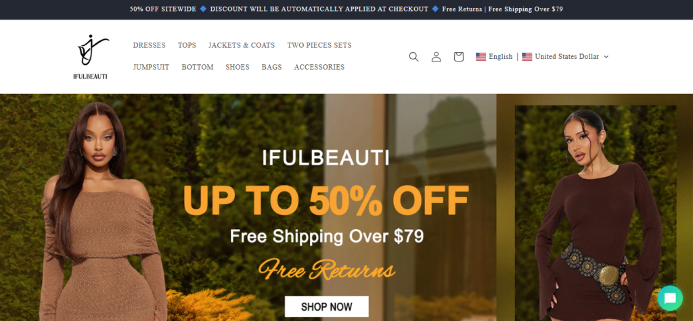Go to the BAGS category

point(272,67)
